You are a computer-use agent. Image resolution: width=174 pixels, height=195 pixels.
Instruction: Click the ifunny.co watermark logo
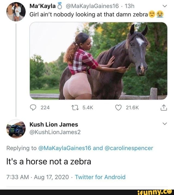155,192
